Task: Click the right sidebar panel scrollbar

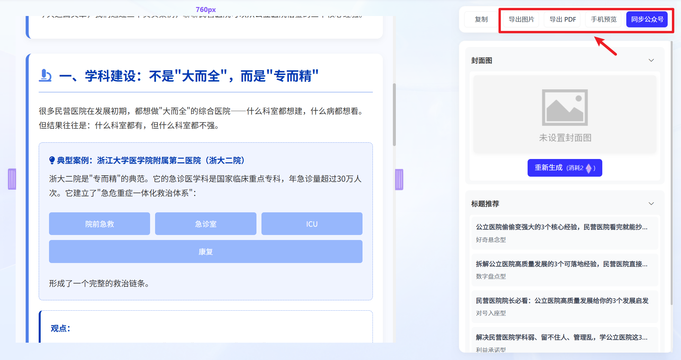Action: point(671,173)
